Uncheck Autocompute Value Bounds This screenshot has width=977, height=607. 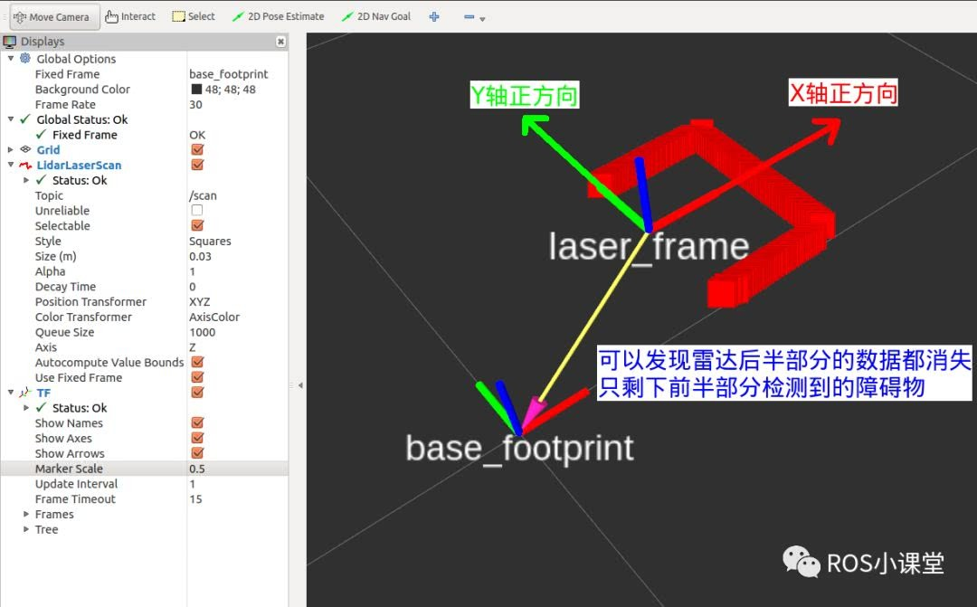[x=197, y=362]
